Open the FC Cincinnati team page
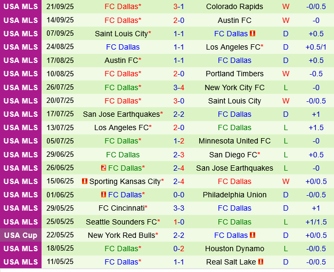This screenshot has height=272, width=334. [121, 208]
